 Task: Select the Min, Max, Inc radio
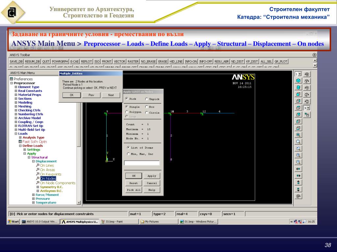128,154
